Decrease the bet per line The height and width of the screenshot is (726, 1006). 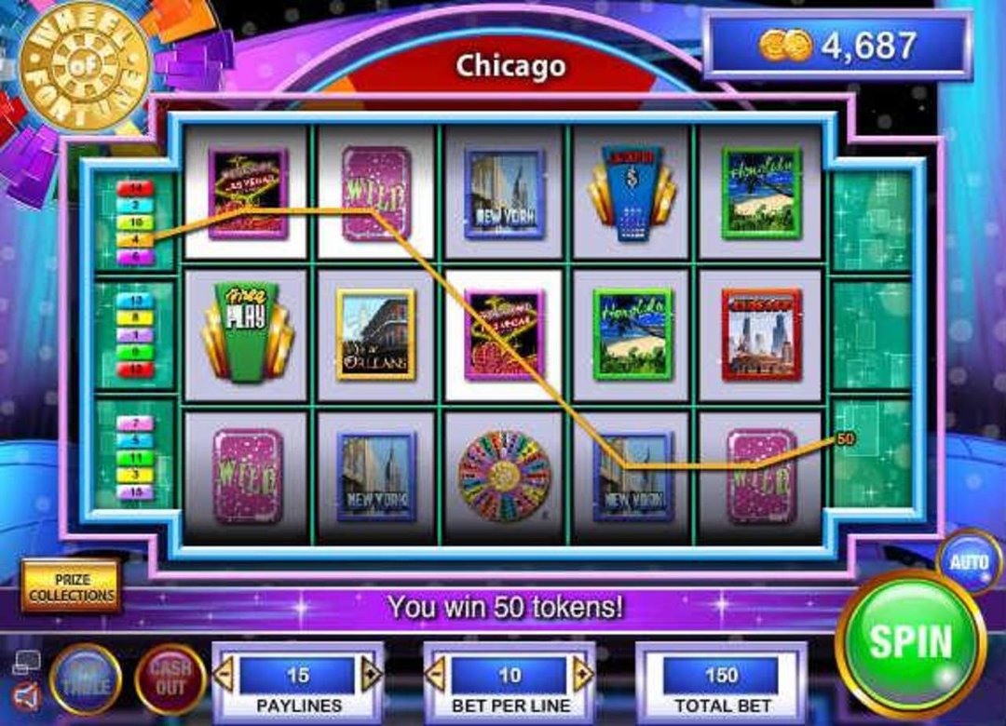click(x=436, y=674)
